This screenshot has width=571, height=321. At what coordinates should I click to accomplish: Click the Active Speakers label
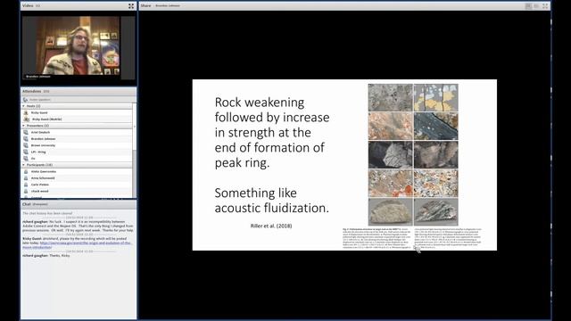(40, 100)
